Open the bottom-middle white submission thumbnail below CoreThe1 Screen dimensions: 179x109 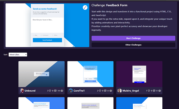pos(90,103)
